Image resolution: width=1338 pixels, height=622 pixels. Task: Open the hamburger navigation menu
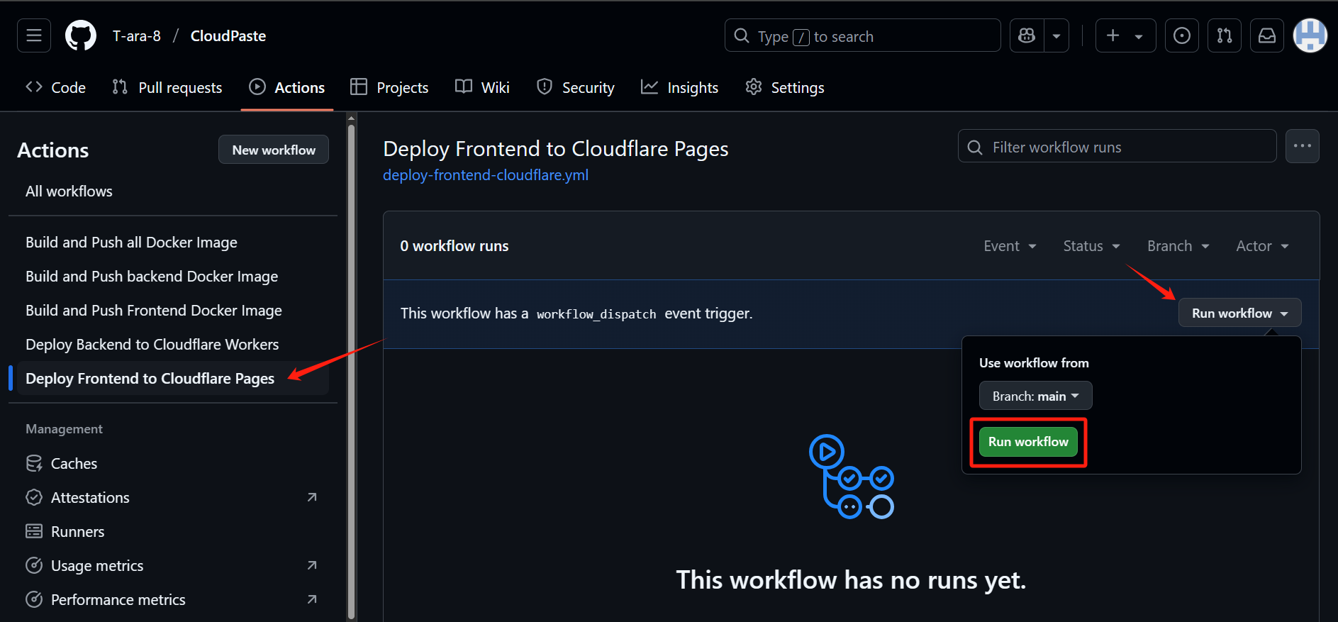pyautogui.click(x=34, y=35)
